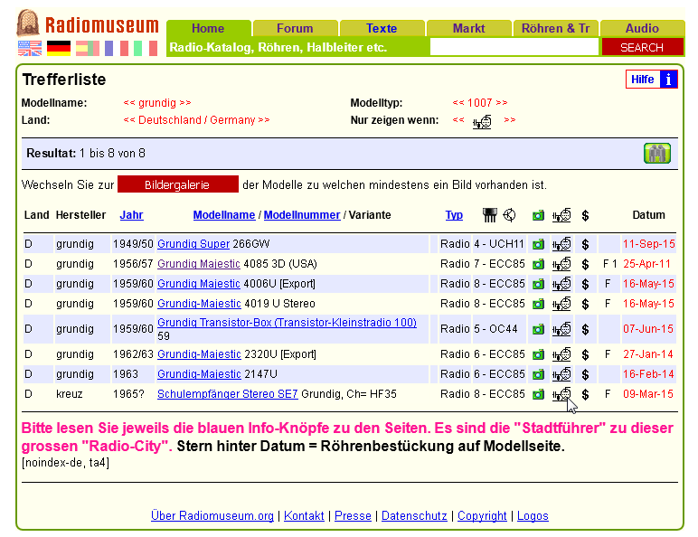Viewport: 698px width, 537px height.
Task: Click the transistor symbol column header icon
Action: (509, 215)
